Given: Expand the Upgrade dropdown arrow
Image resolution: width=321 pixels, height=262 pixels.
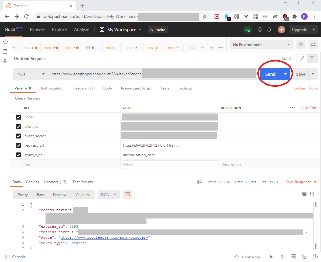Looking at the screenshot, I should tap(314, 30).
